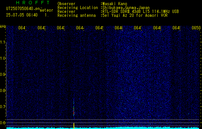Click the 0645 time axis marker
202x129 pixels.
[x=100, y=28]
